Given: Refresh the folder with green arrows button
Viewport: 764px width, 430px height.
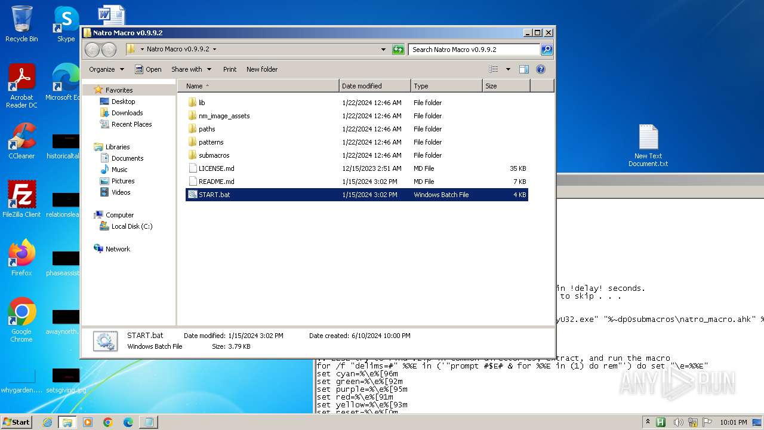Looking at the screenshot, I should pos(398,50).
